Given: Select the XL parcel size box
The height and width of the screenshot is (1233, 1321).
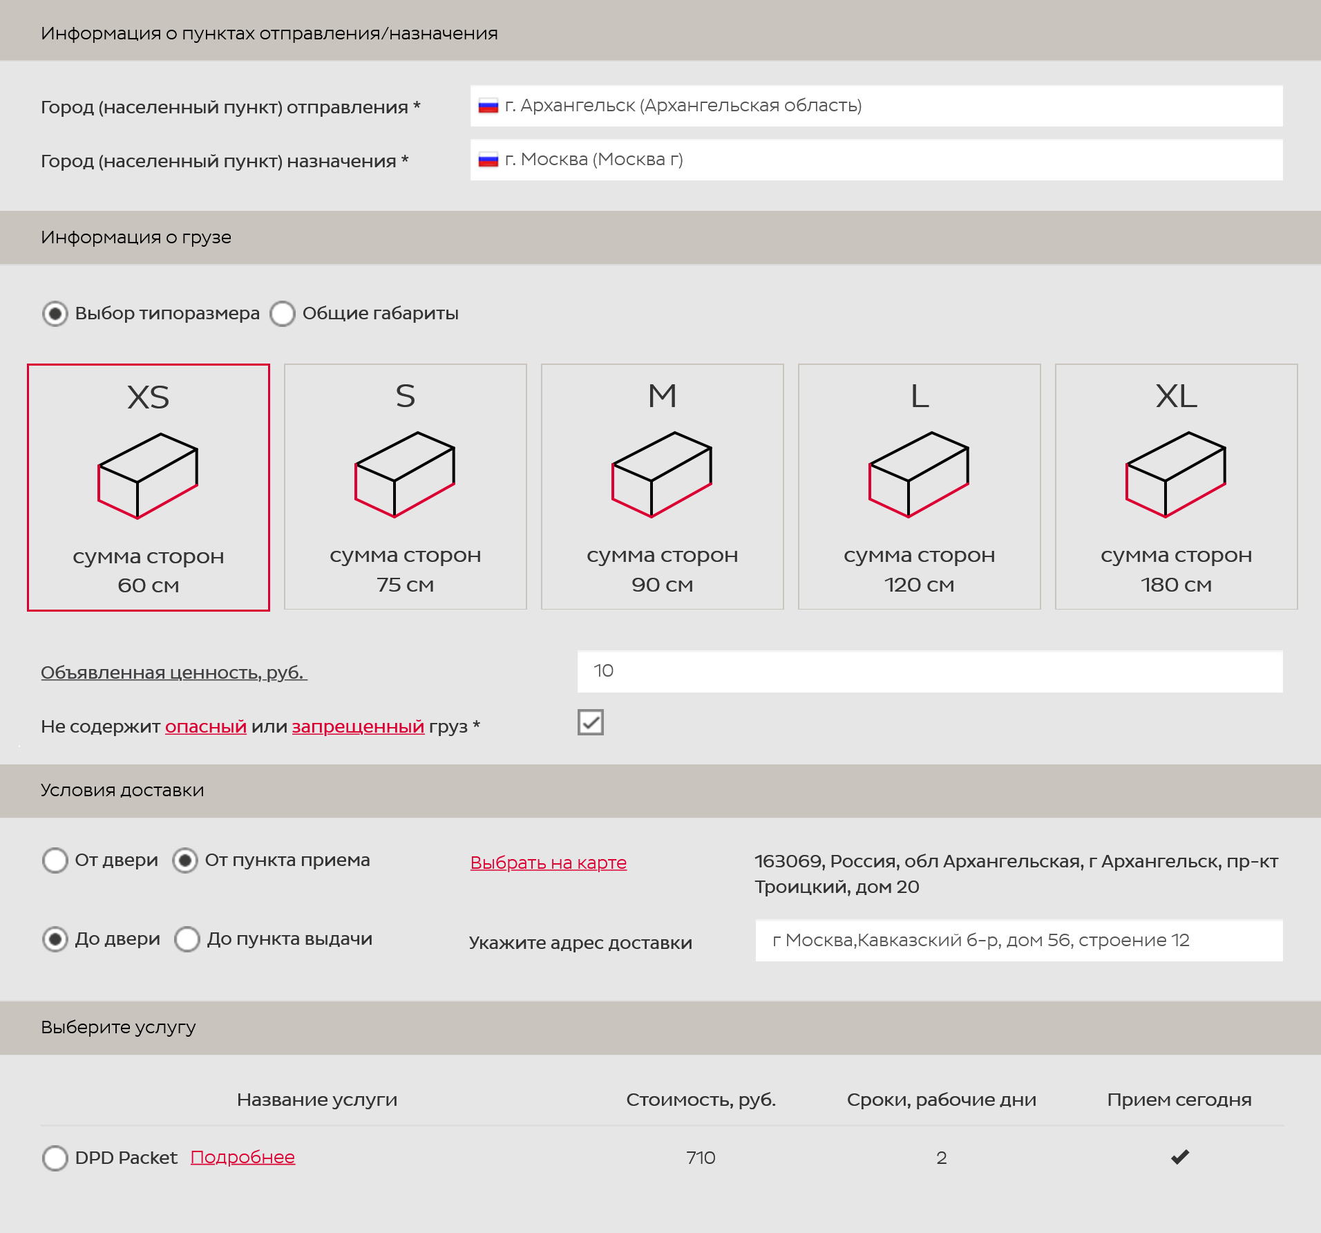Looking at the screenshot, I should point(1177,487).
